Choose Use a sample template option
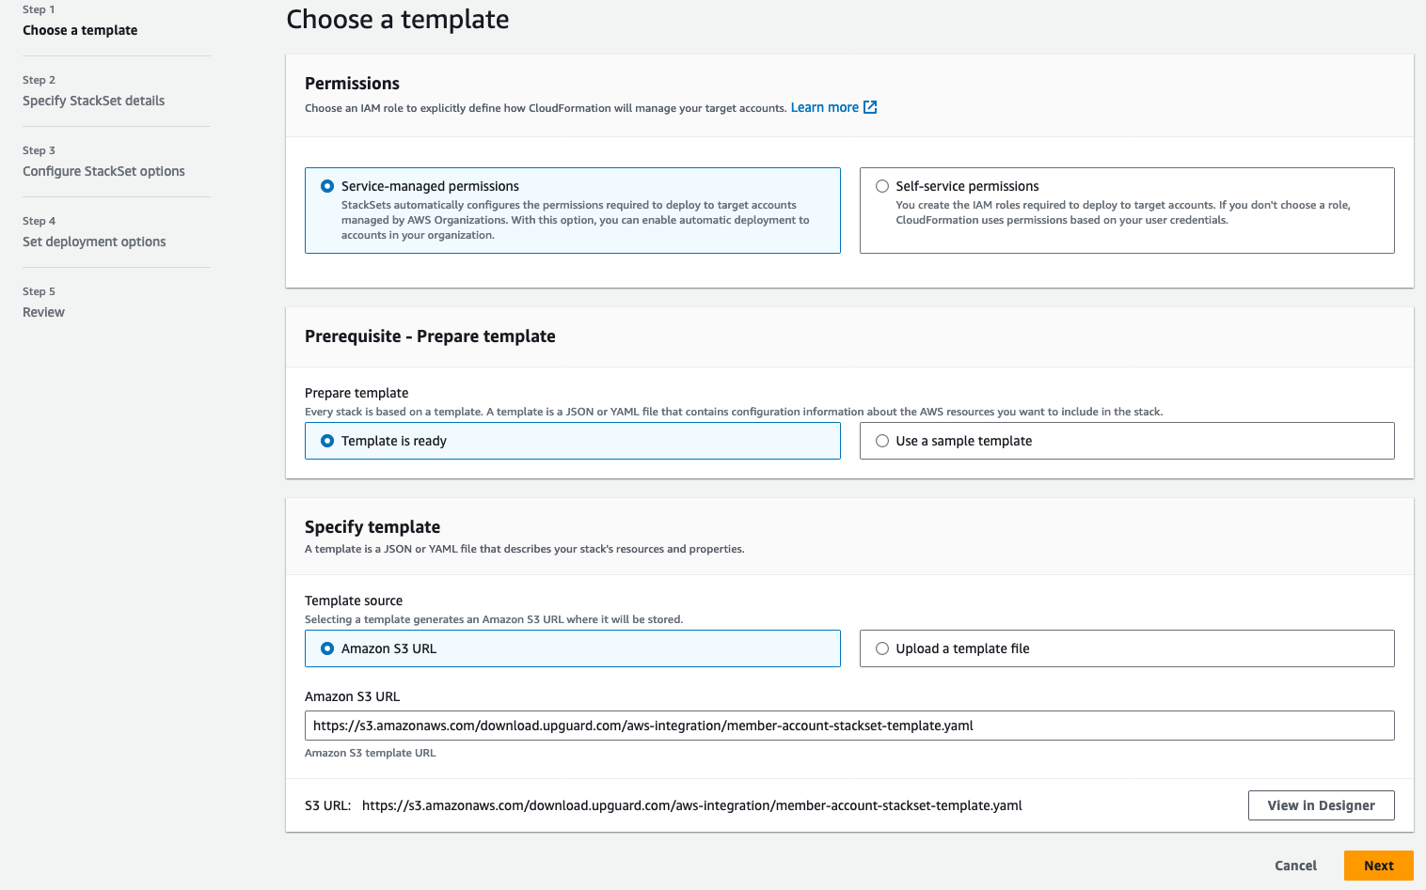Screen dimensions: 1426x890 (x=882, y=441)
